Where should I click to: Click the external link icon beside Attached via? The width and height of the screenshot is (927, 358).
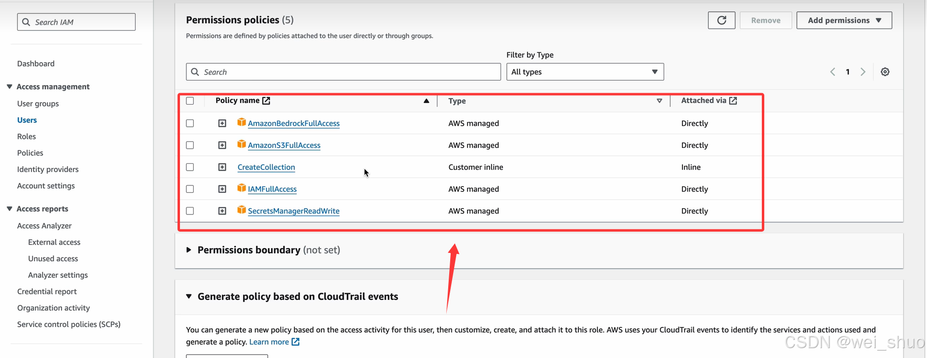pyautogui.click(x=733, y=101)
